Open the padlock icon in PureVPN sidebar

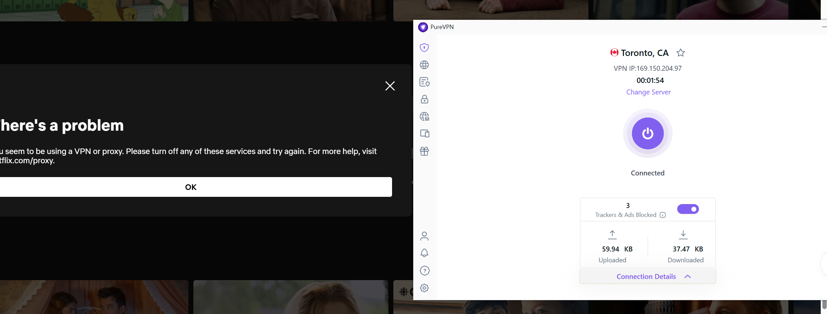(x=424, y=99)
